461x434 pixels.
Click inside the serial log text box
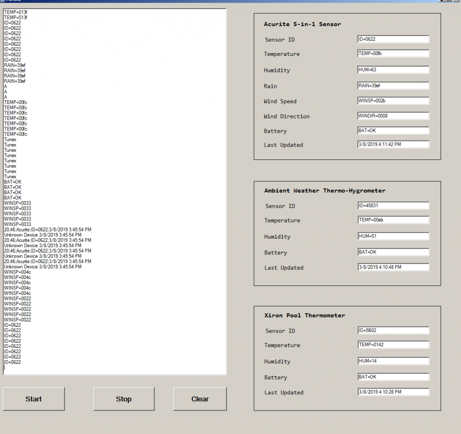click(115, 192)
